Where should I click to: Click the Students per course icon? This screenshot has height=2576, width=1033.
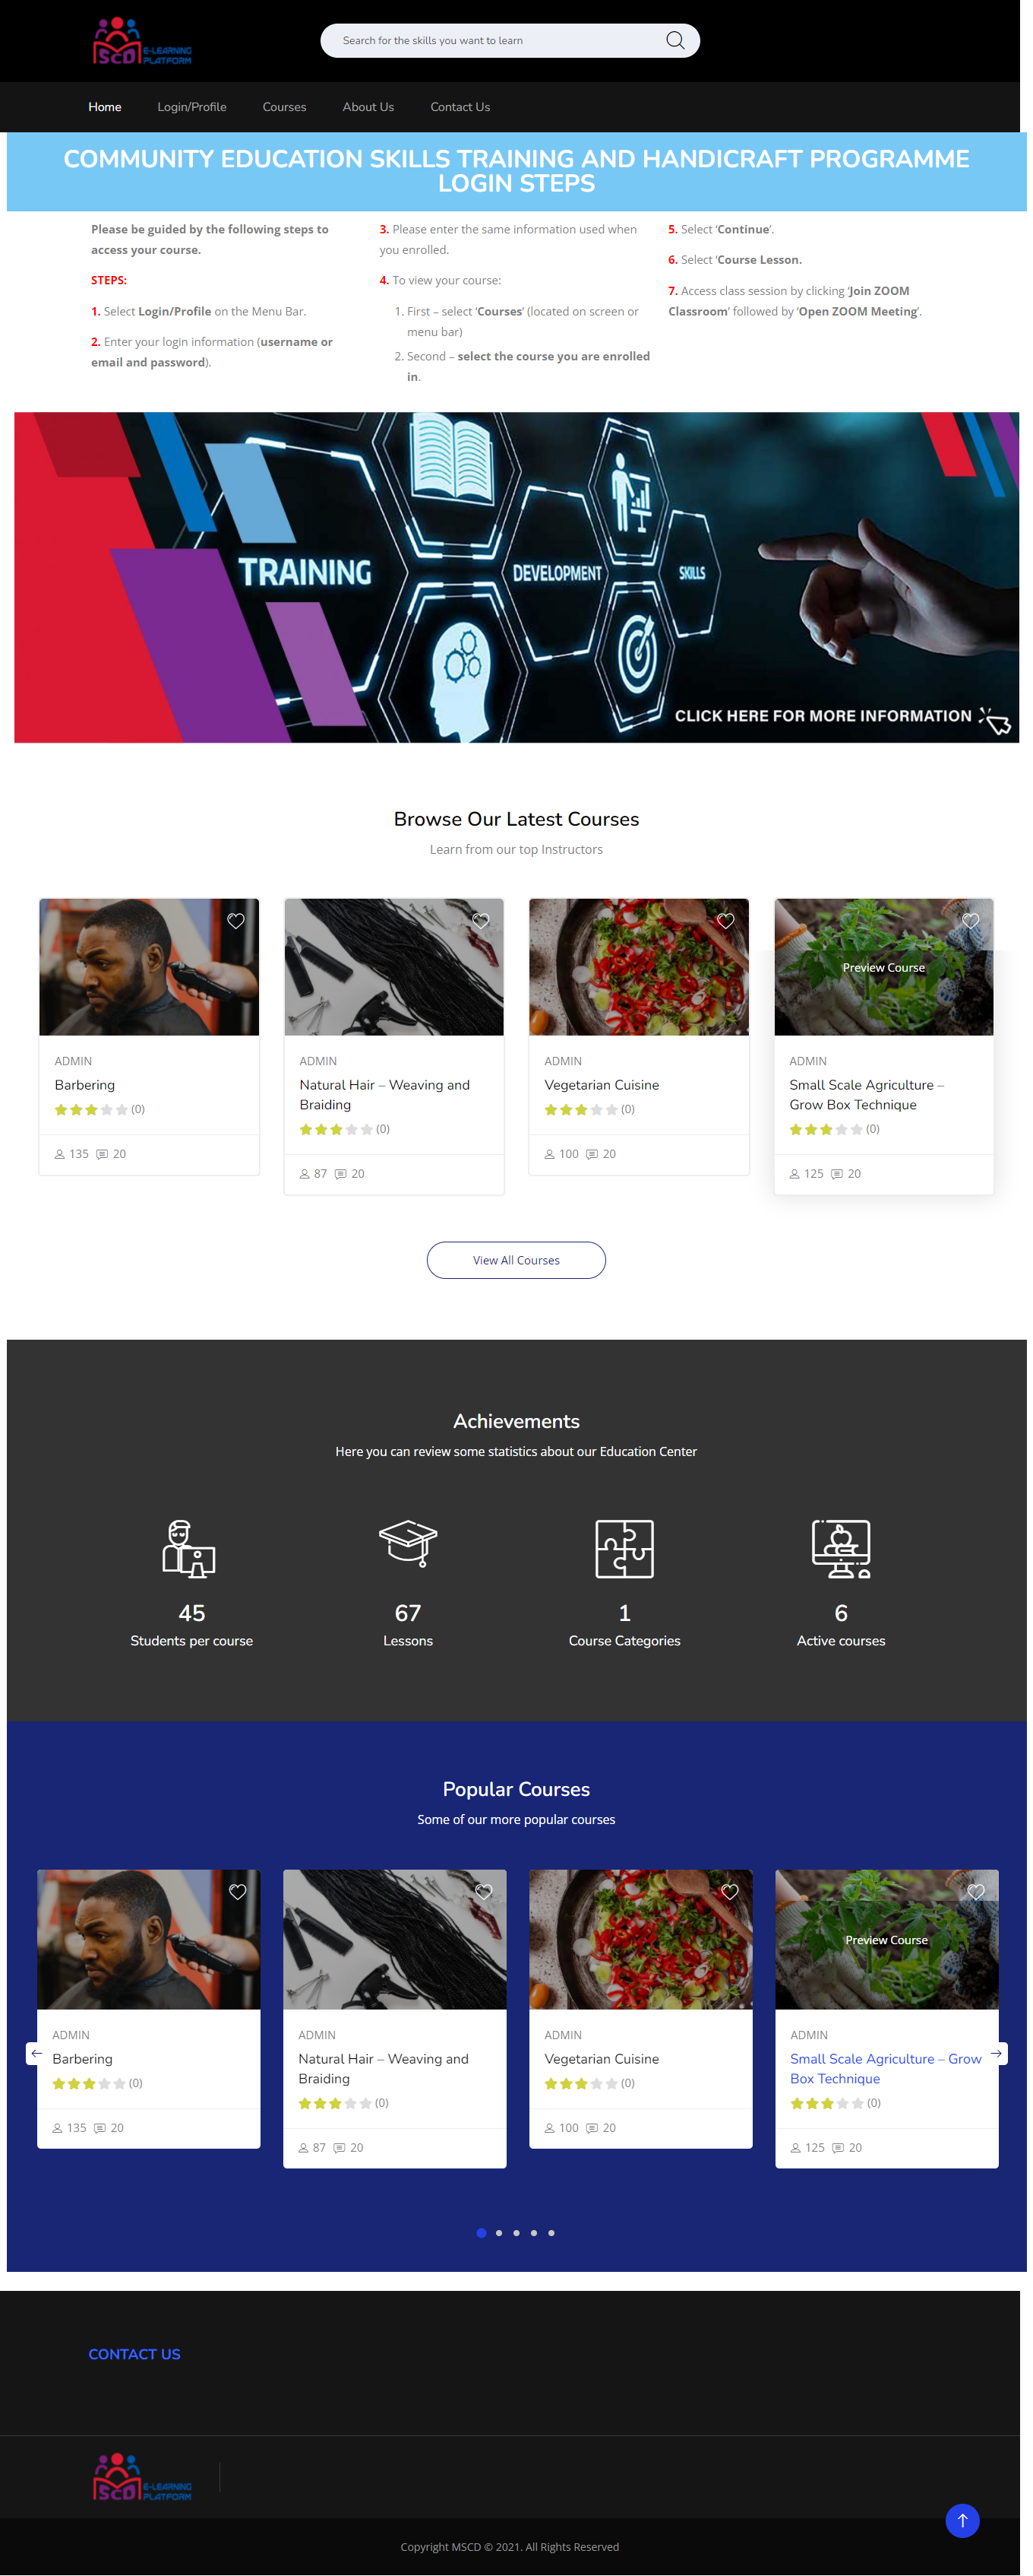point(190,1549)
